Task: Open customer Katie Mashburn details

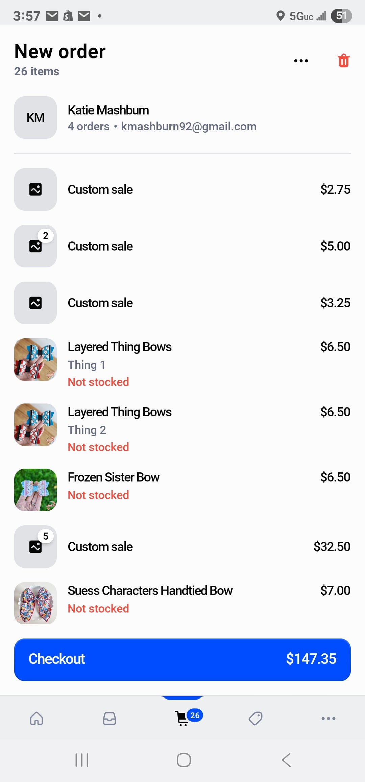Action: point(182,118)
